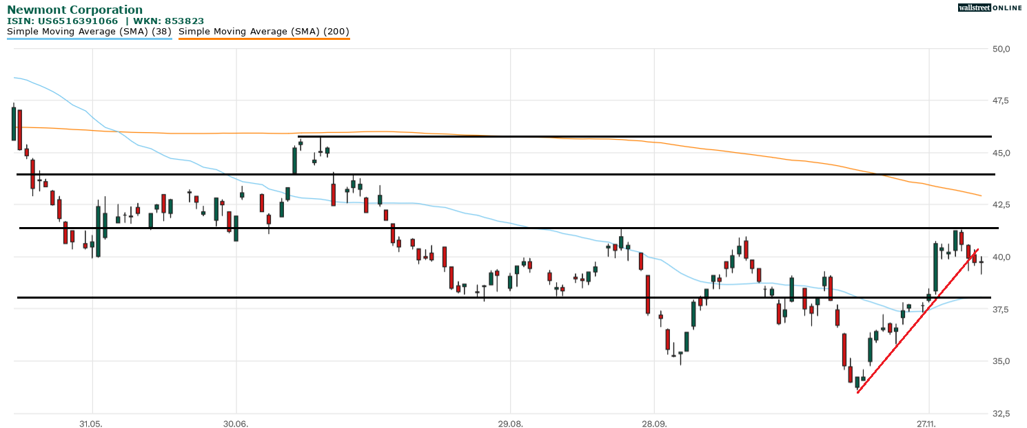Click the 42,5 price label on y-axis
The width and height of the screenshot is (1027, 428).
coord(1001,205)
